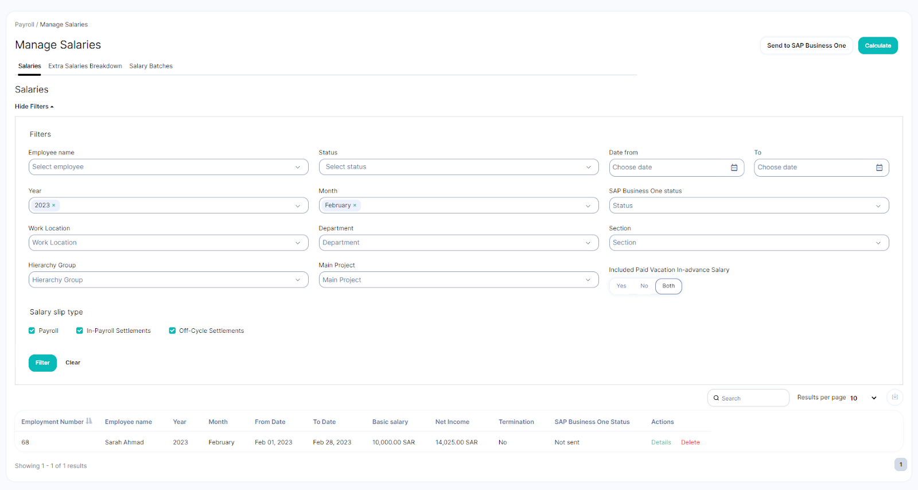Click the Net Income column header

452,422
